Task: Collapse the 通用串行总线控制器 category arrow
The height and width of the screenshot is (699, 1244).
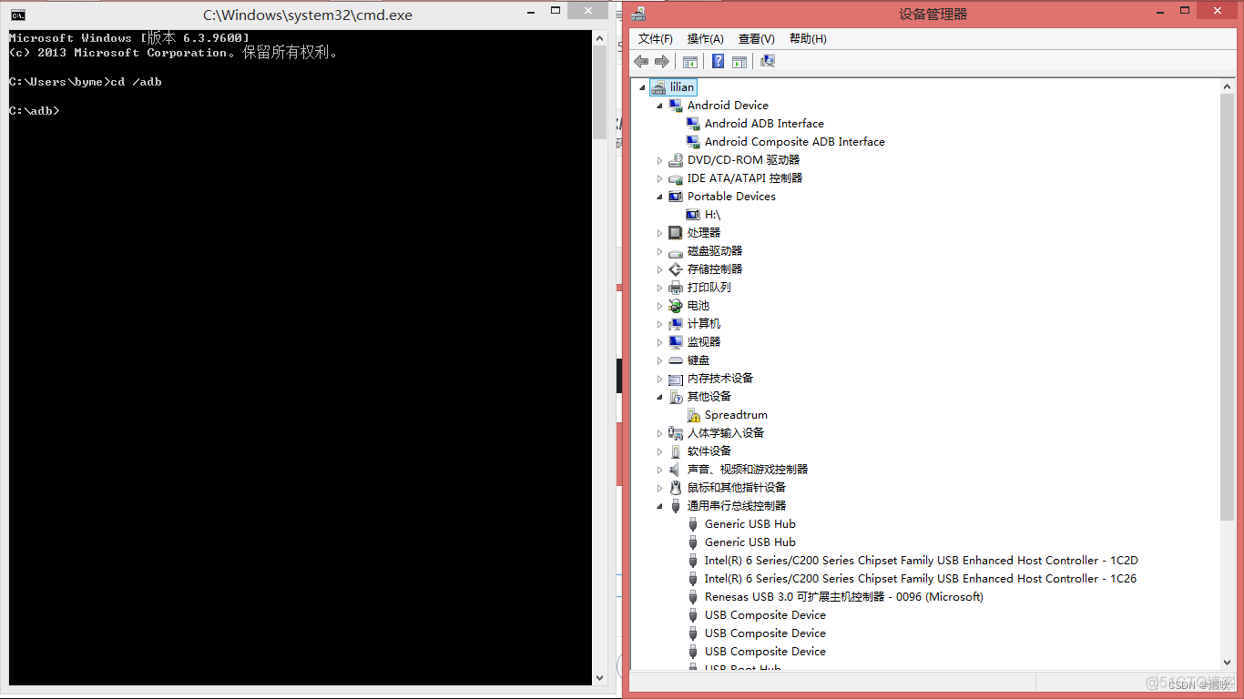Action: click(x=660, y=507)
